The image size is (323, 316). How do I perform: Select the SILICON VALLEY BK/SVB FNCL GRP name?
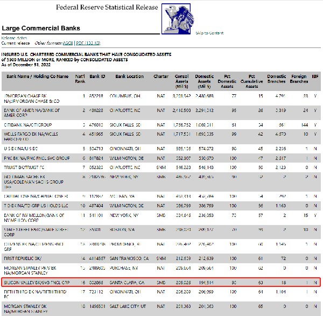(x=37, y=283)
